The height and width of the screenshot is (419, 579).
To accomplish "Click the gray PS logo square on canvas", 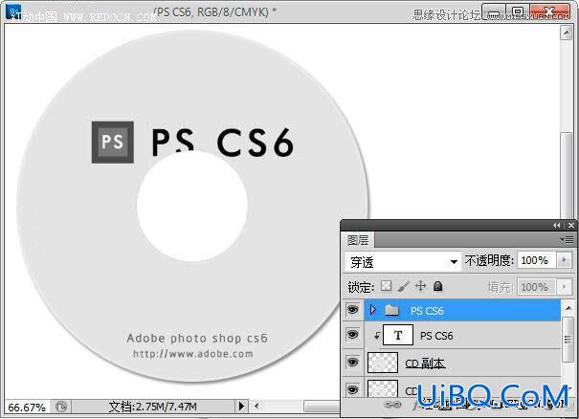I will (113, 143).
